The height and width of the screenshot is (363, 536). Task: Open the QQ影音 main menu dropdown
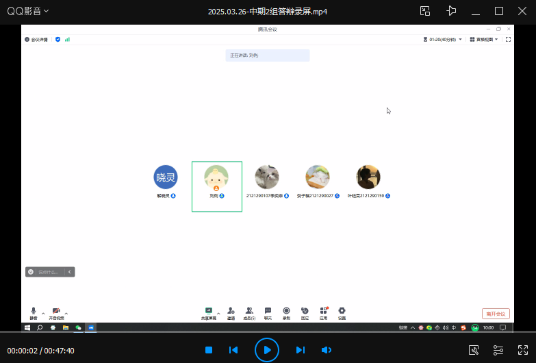coord(27,11)
